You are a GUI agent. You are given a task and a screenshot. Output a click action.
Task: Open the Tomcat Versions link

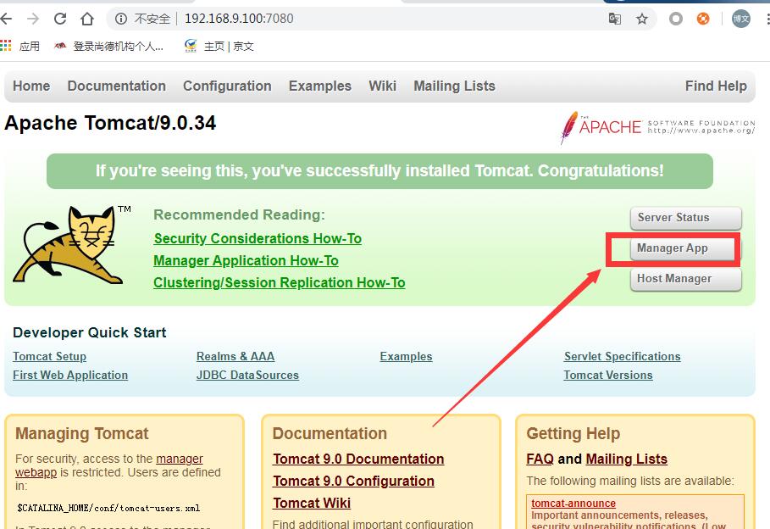[608, 375]
